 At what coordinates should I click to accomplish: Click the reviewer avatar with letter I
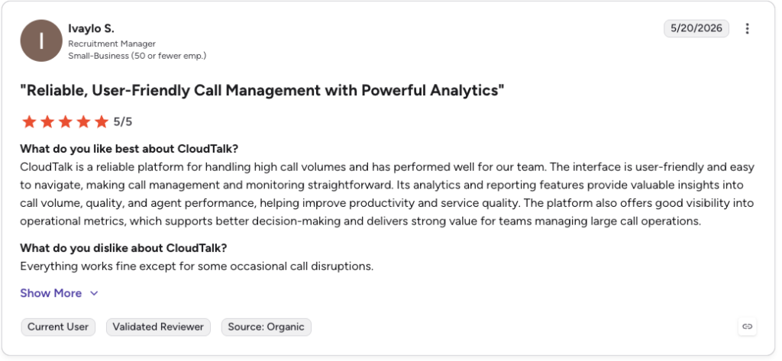(41, 41)
